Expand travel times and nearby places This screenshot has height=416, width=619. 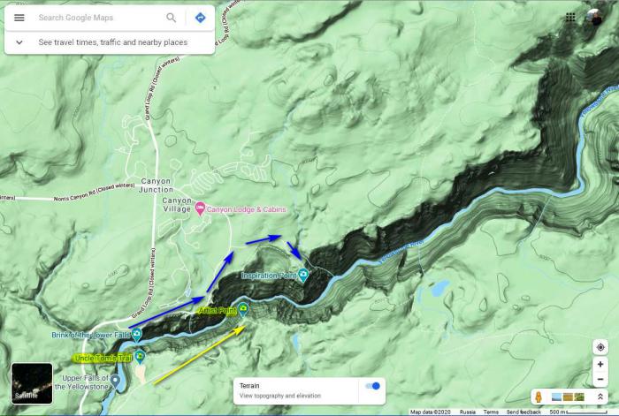[19, 42]
